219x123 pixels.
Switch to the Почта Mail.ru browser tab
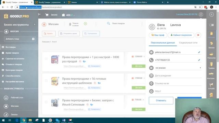pos(148,2)
